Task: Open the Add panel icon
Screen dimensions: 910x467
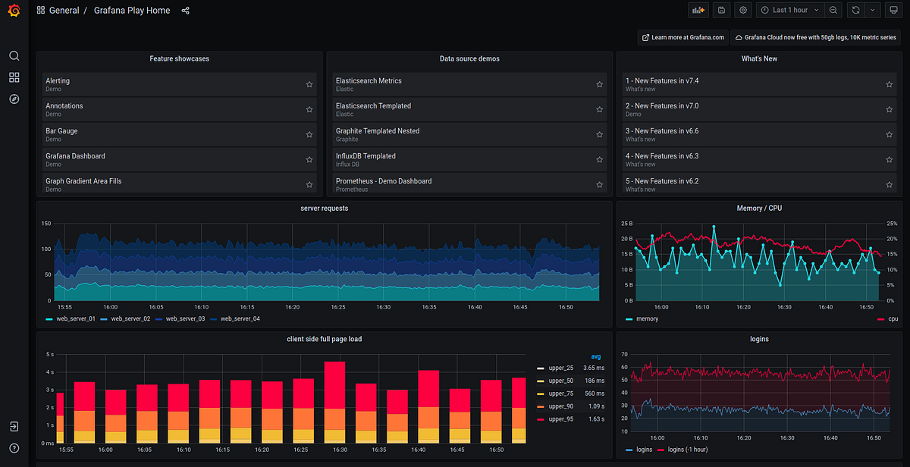Action: [x=698, y=10]
